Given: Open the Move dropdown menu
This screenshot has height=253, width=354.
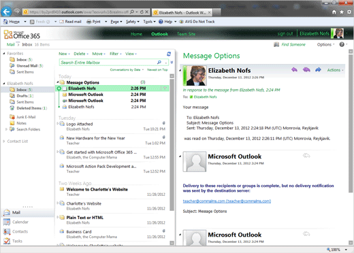Looking at the screenshot, I should click(99, 54).
